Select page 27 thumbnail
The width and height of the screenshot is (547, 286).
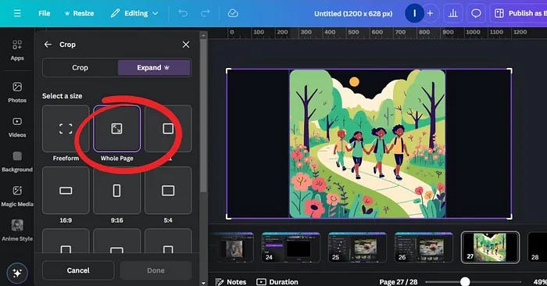(490, 247)
